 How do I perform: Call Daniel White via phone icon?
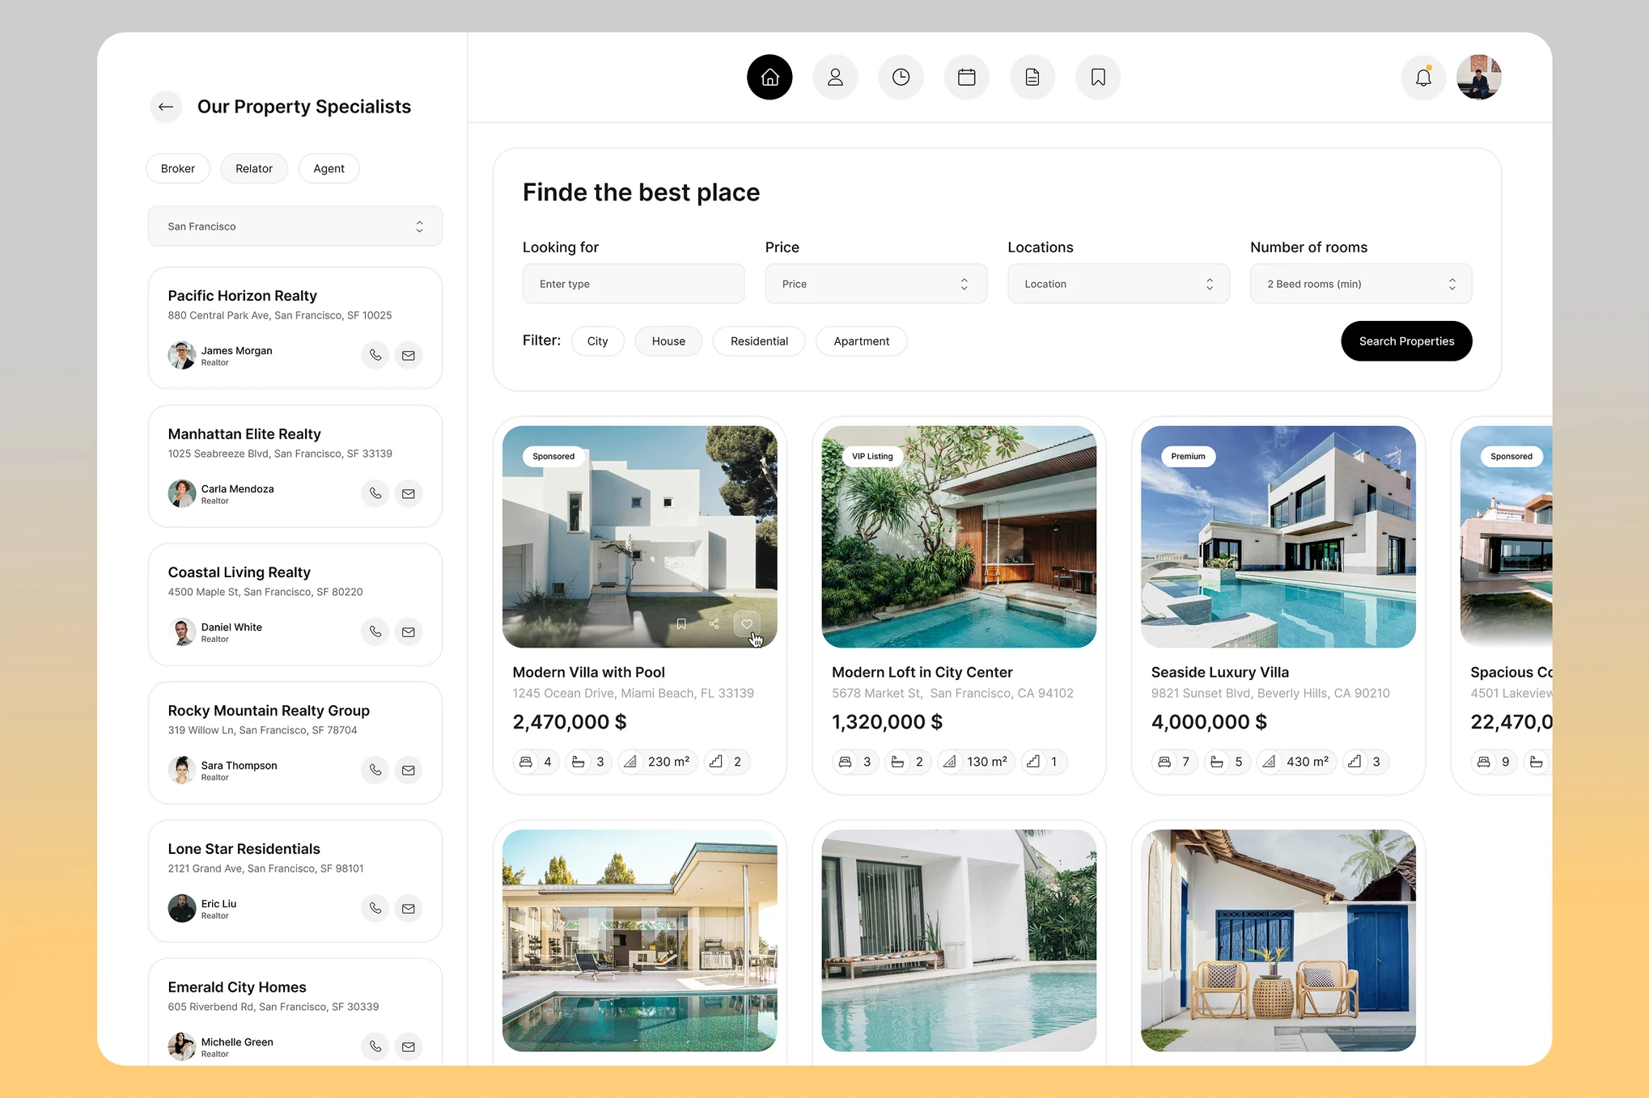pos(375,631)
